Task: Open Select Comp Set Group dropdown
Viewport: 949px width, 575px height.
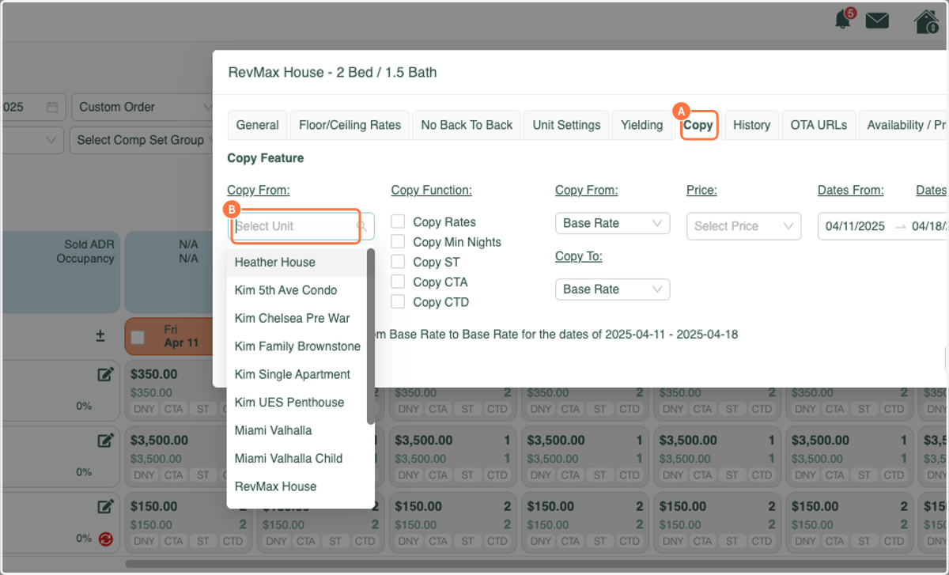Action: (142, 140)
